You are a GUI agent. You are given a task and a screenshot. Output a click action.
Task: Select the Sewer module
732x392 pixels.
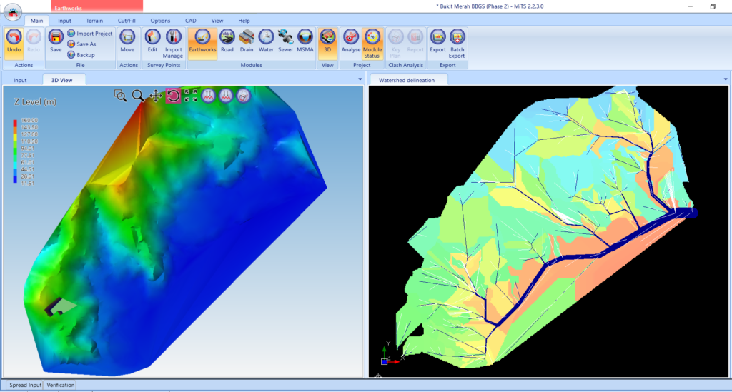coord(285,41)
